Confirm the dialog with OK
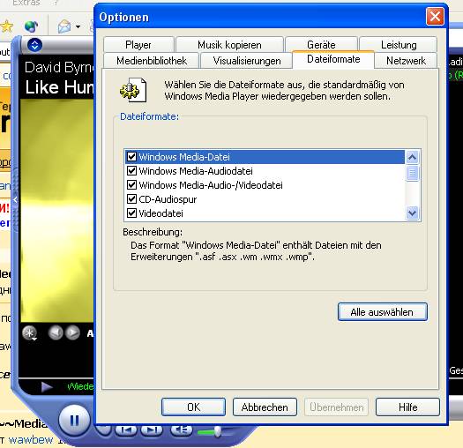The width and height of the screenshot is (463, 448). [194, 407]
